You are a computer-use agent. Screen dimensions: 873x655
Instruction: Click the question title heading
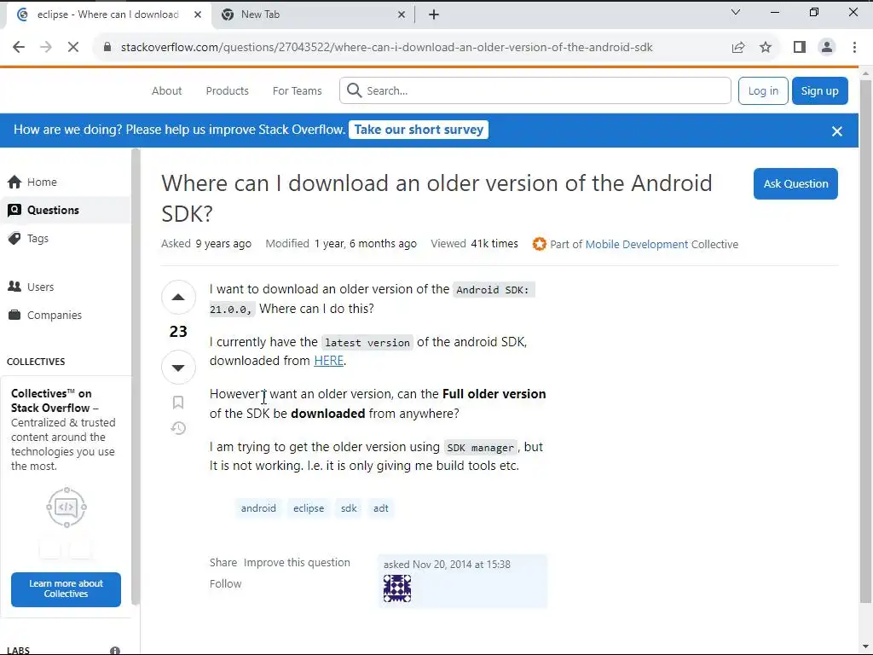(x=436, y=198)
